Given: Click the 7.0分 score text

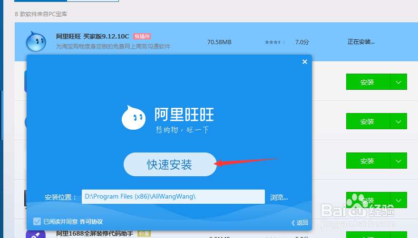Looking at the screenshot, I should 302,42.
